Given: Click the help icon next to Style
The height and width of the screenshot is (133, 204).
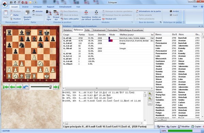Looking at the screenshot, I should click(202, 6).
